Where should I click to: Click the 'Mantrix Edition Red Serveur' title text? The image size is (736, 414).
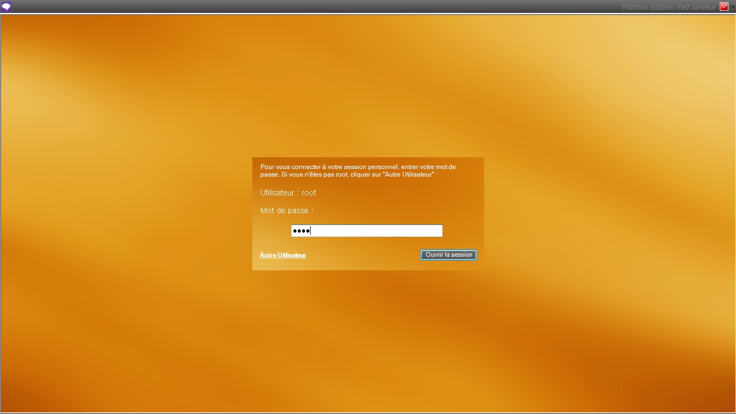[669, 7]
